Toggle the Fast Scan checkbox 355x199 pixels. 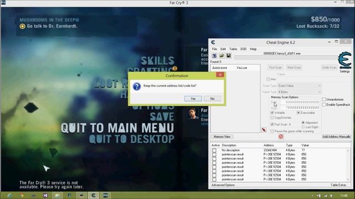[272, 124]
